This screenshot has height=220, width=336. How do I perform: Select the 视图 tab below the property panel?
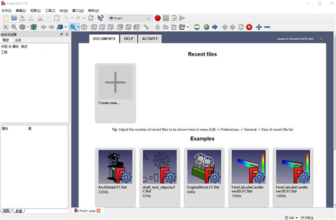tap(6, 211)
